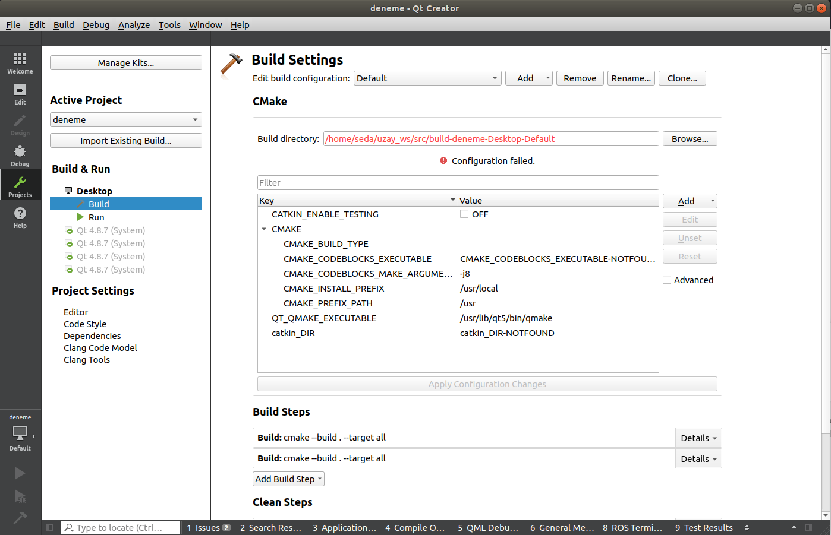Image resolution: width=831 pixels, height=535 pixels.
Task: Click the Manage Kits button
Action: point(126,63)
